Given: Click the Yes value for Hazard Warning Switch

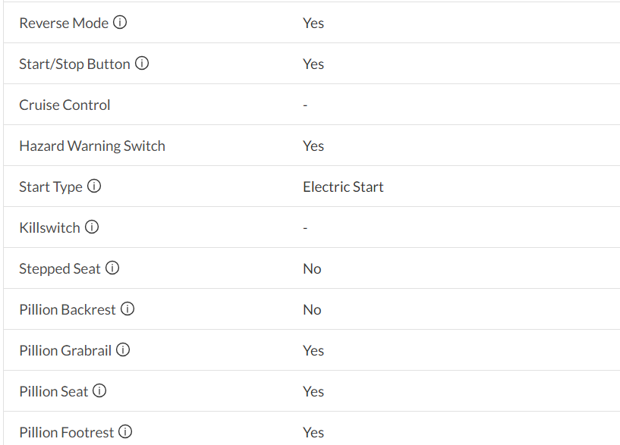Looking at the screenshot, I should 313,146.
